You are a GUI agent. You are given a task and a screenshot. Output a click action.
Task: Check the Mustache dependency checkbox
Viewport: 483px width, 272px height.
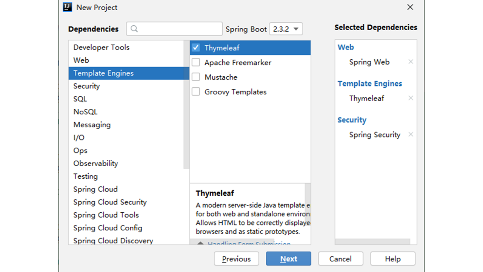[x=196, y=77]
